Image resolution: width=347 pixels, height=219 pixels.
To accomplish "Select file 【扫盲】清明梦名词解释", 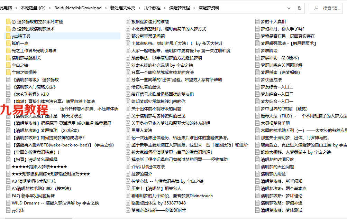I will coord(35,160).
